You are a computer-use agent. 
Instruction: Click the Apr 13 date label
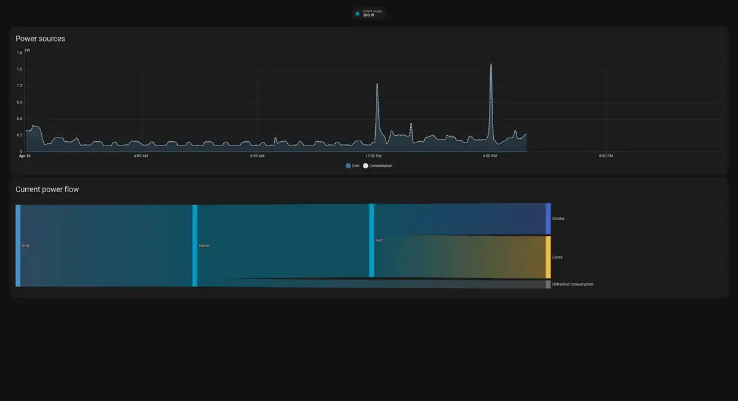(25, 156)
